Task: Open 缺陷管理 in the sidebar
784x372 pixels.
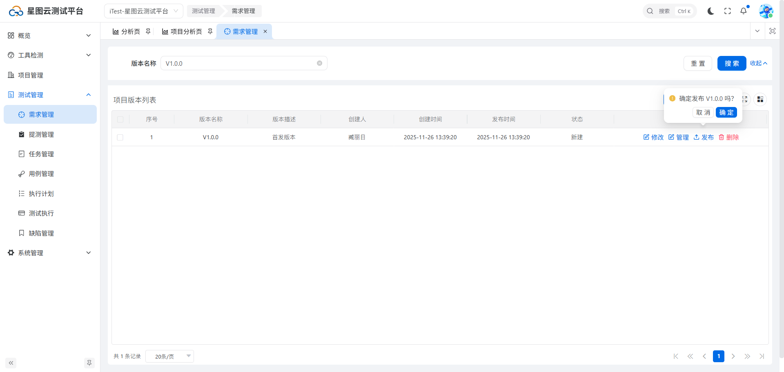Action: (x=41, y=233)
